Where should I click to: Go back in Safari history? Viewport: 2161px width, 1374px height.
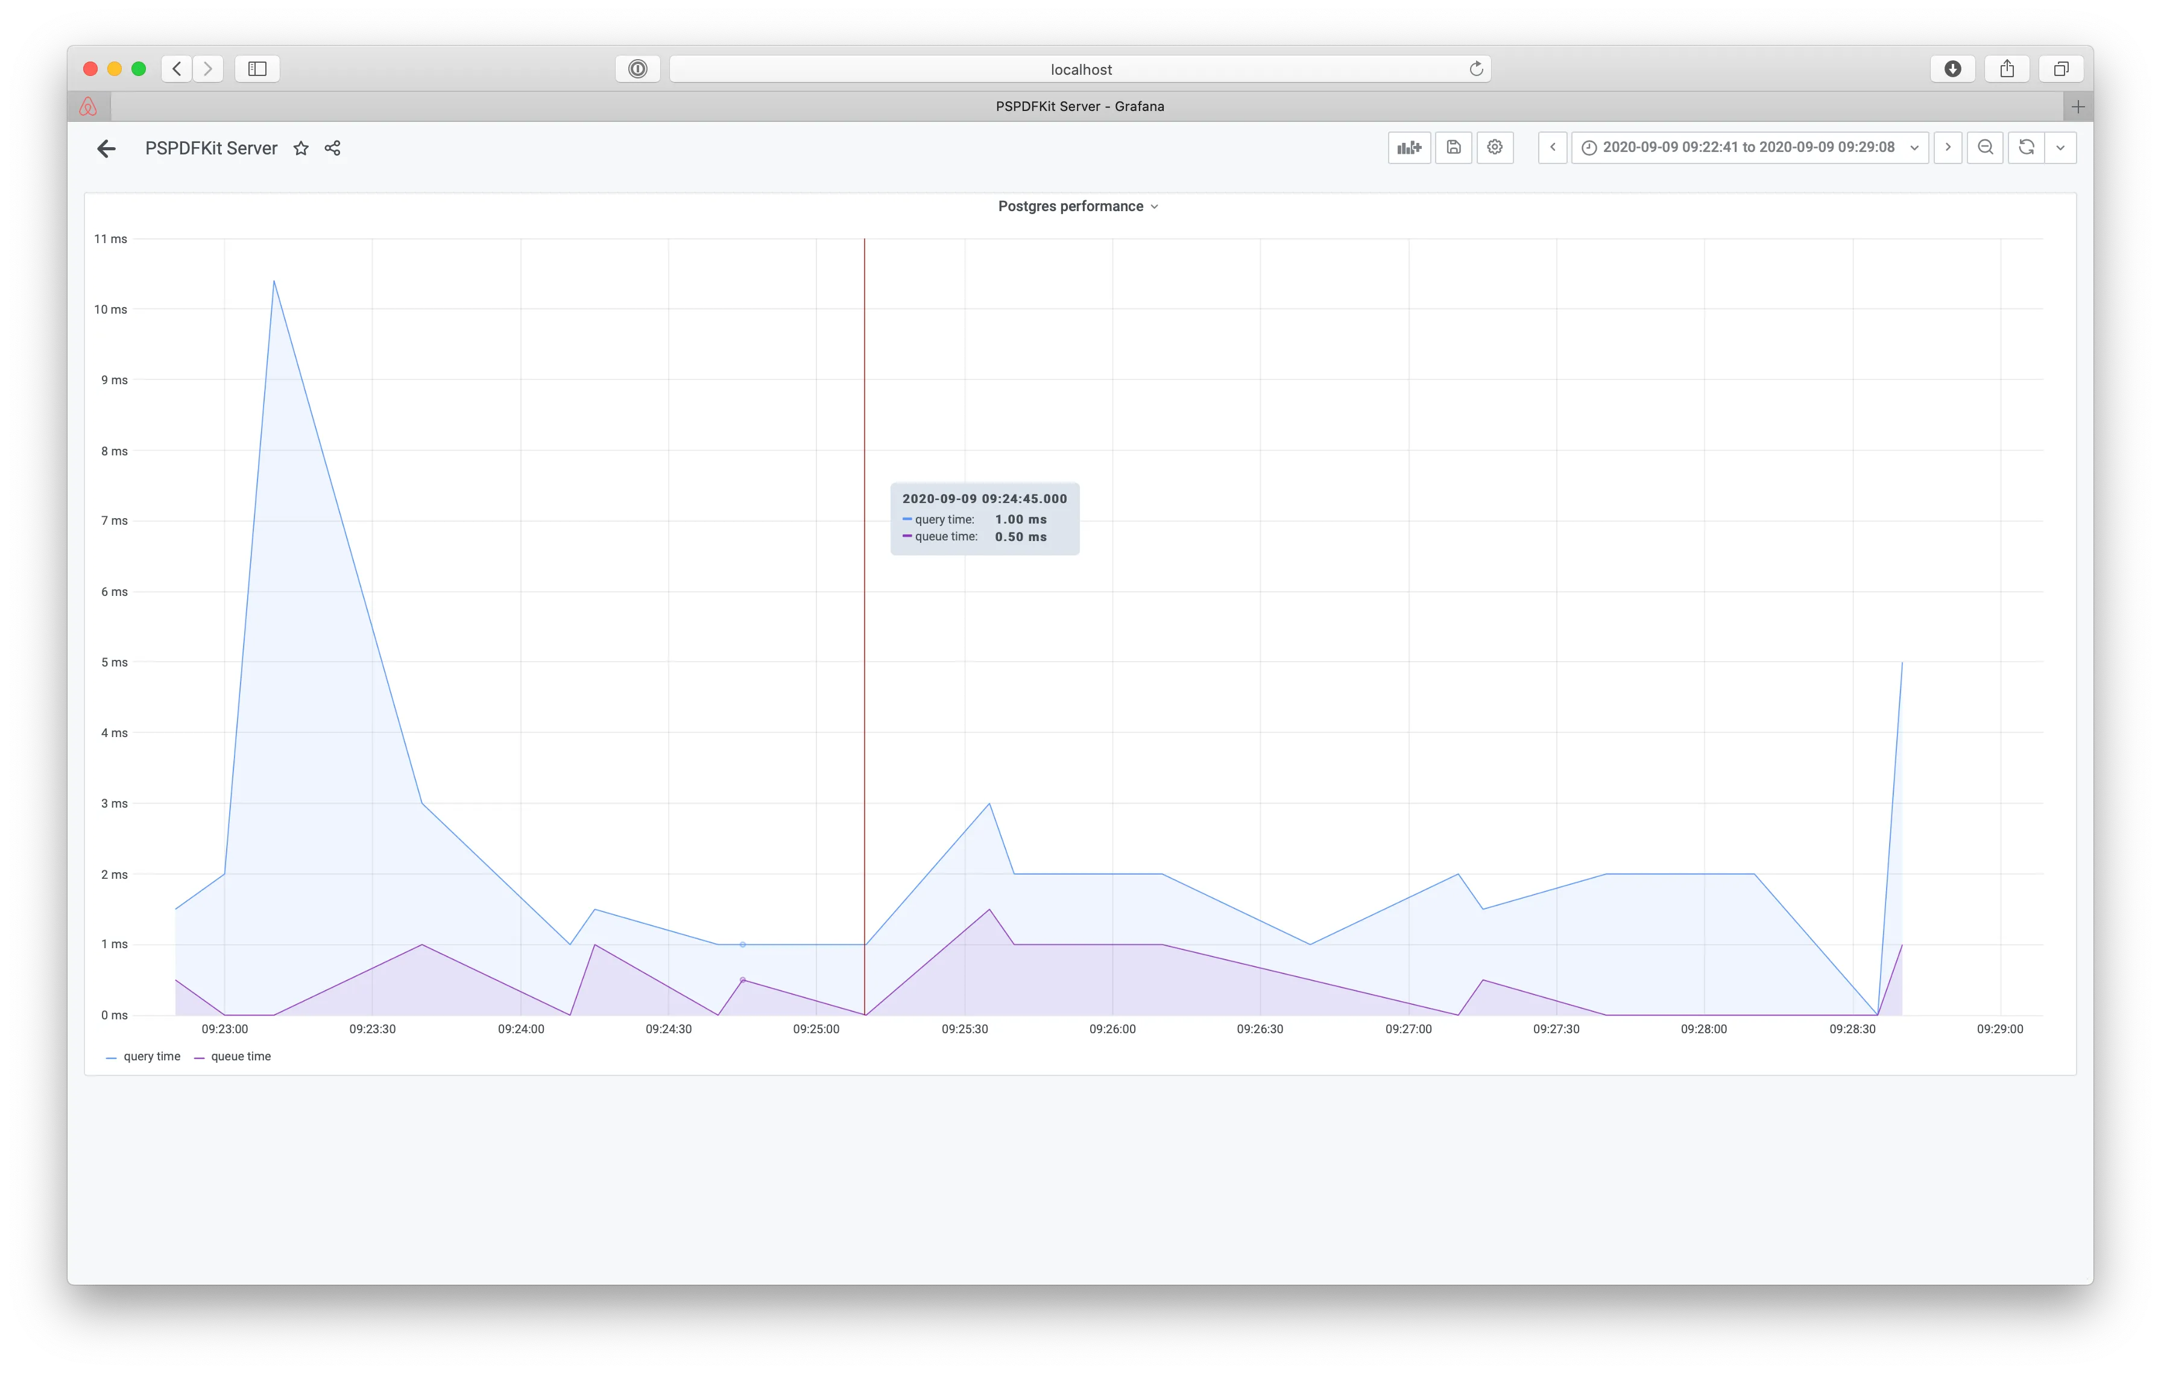[x=177, y=69]
